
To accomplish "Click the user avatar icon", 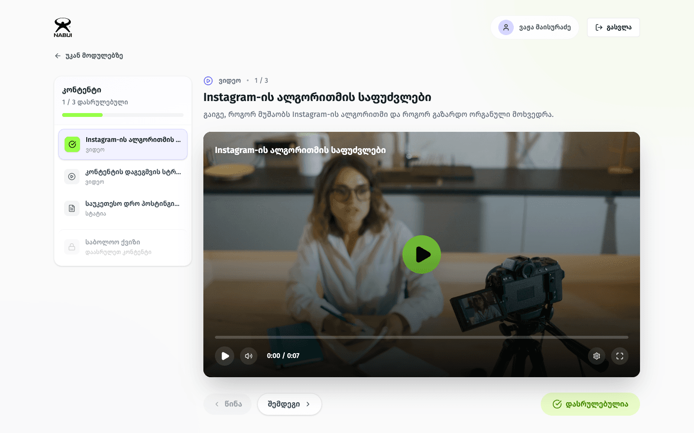I will (506, 27).
